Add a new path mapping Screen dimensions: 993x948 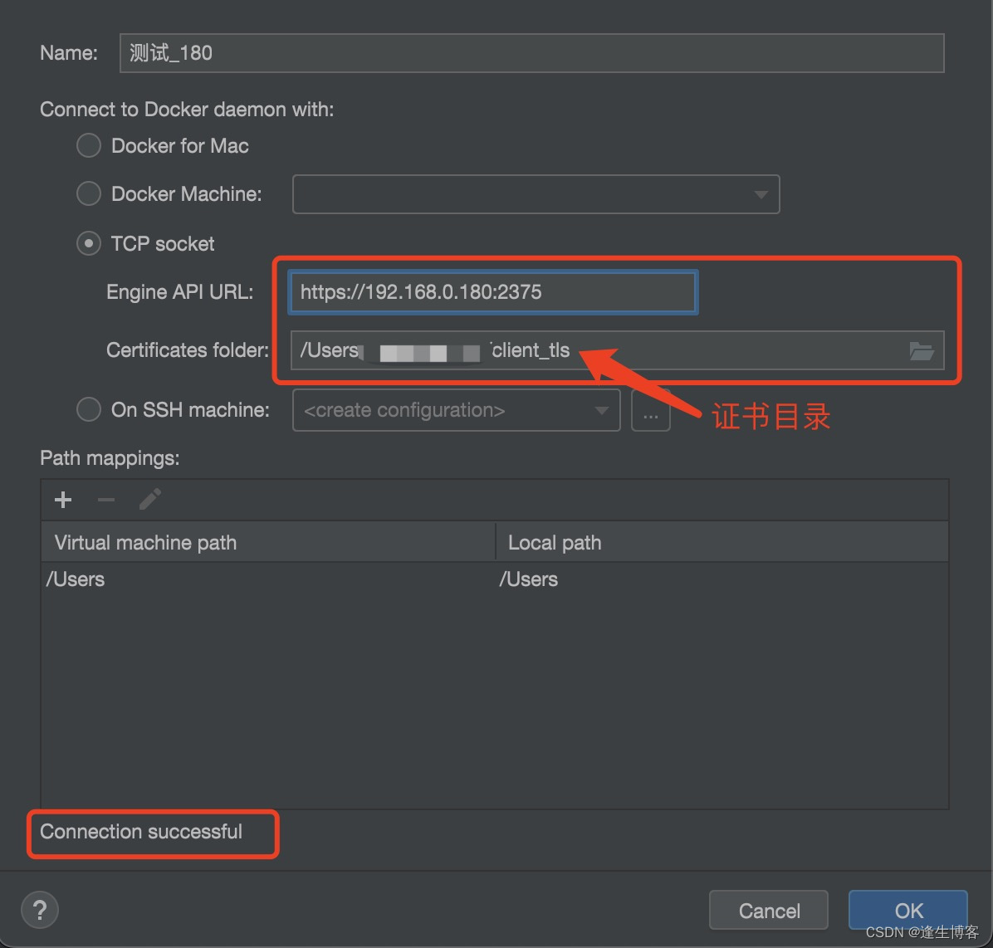(x=62, y=499)
